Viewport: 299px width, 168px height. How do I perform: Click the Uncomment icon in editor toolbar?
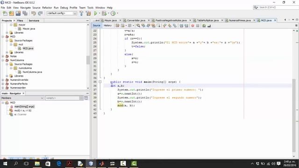(x=209, y=26)
